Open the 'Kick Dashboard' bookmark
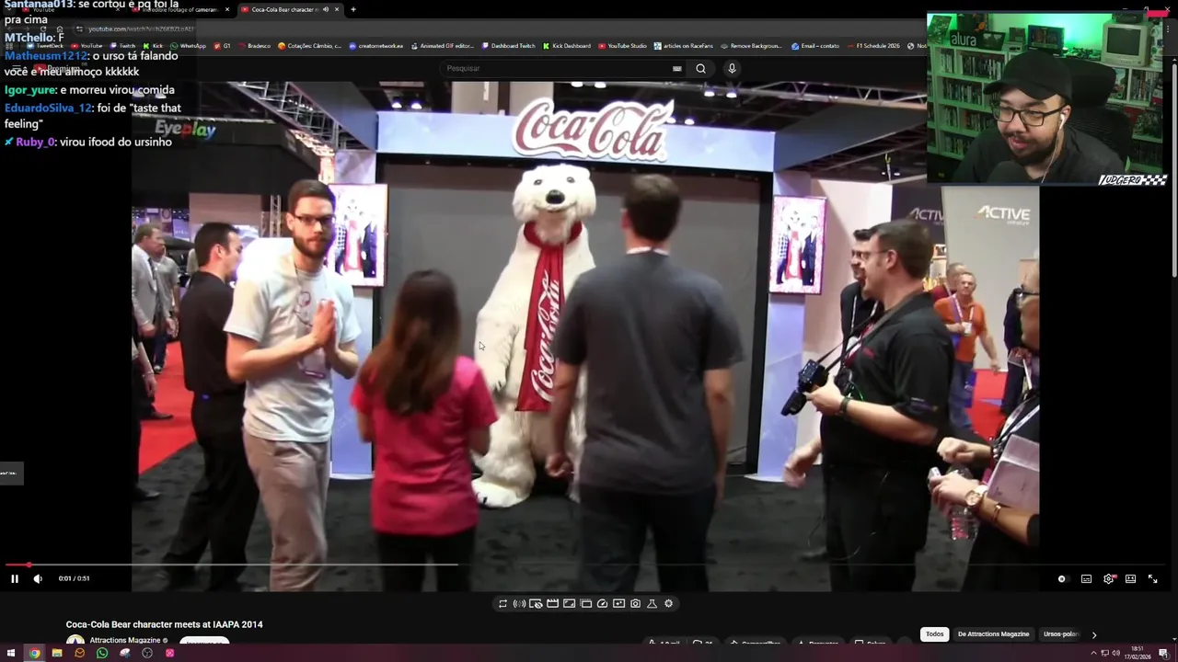Screen dimensions: 1178x662 click(567, 46)
